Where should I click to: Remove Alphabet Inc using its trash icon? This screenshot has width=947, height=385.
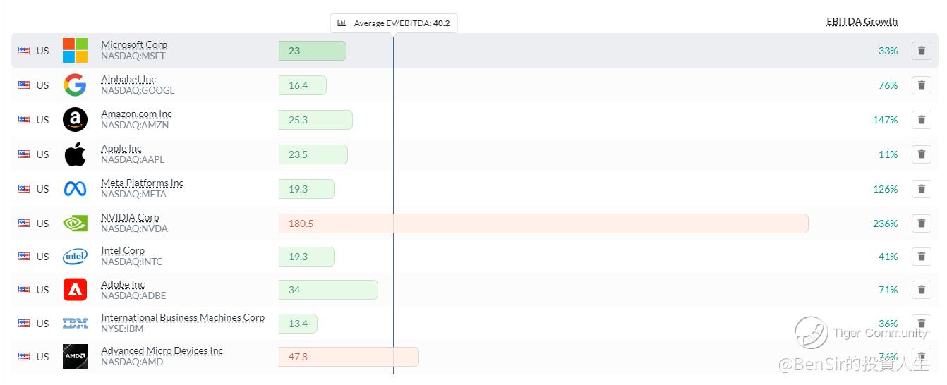tap(921, 85)
